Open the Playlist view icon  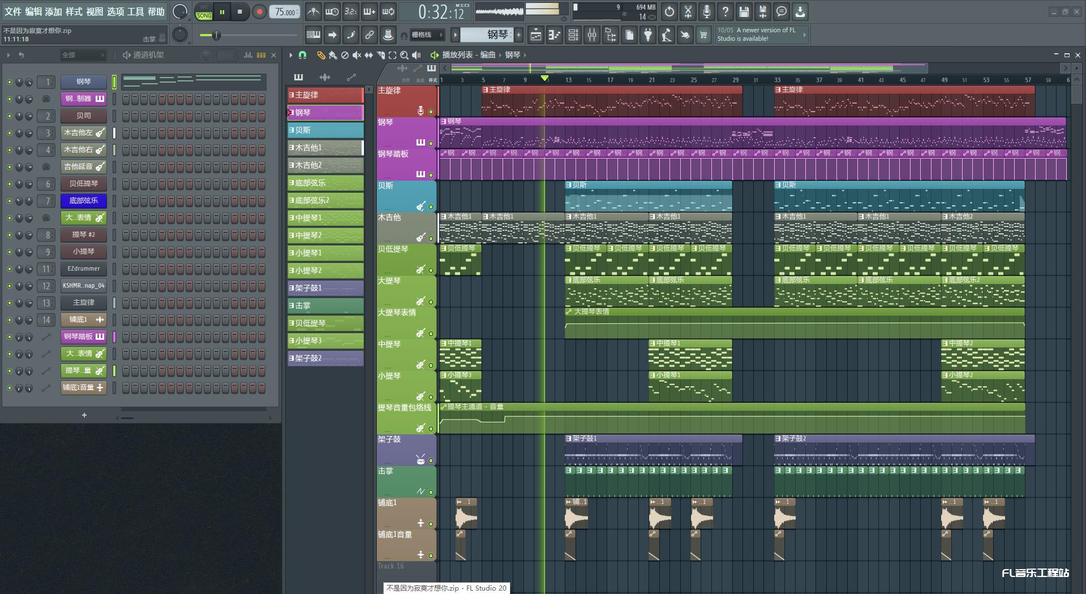[536, 35]
